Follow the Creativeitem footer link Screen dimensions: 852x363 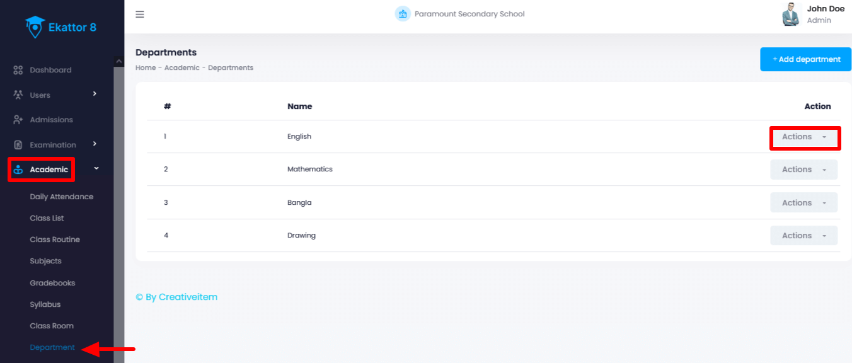pos(176,297)
